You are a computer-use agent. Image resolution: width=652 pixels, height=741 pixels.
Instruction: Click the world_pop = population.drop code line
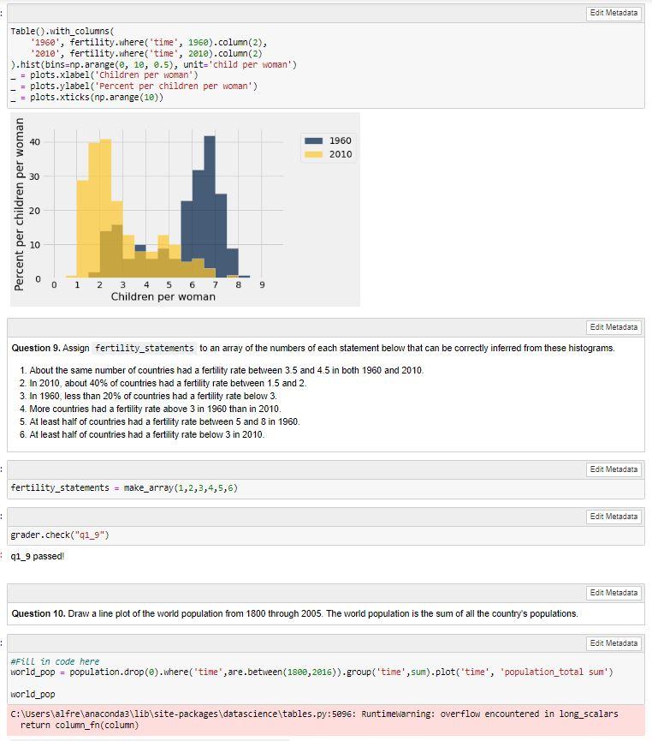tap(311, 672)
